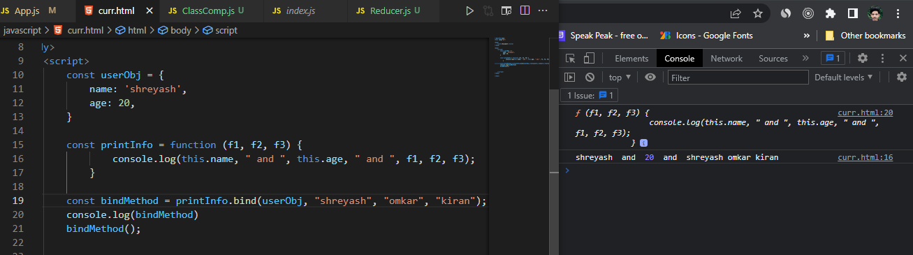This screenshot has height=255, width=913.
Task: Switch to the Sources panel
Action: click(773, 59)
